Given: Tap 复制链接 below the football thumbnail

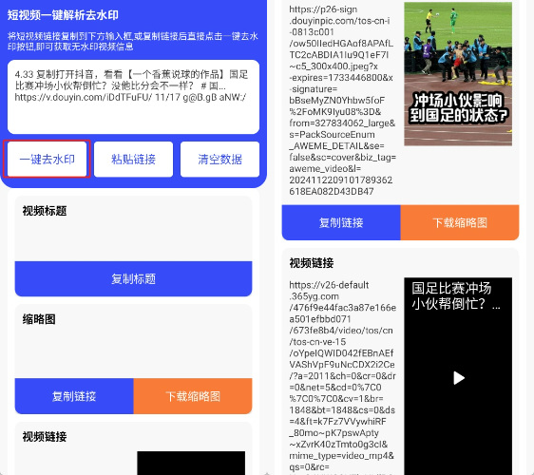Looking at the screenshot, I should [x=341, y=222].
